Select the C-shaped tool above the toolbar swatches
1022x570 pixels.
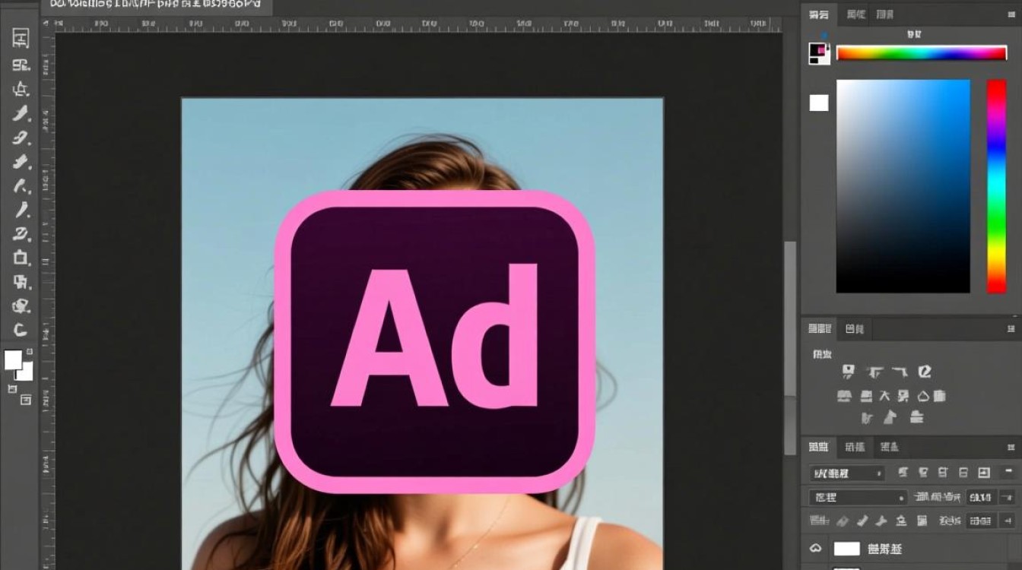[21, 330]
